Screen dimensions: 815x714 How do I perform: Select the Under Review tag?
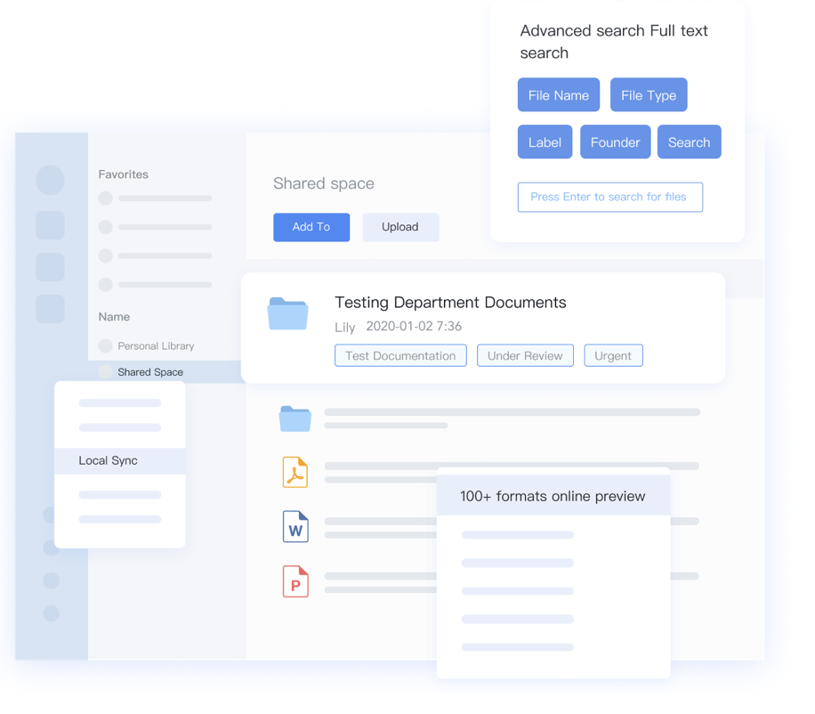point(525,356)
